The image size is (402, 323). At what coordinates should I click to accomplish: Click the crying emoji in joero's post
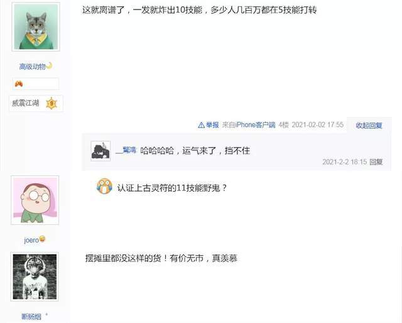pyautogui.click(x=104, y=186)
